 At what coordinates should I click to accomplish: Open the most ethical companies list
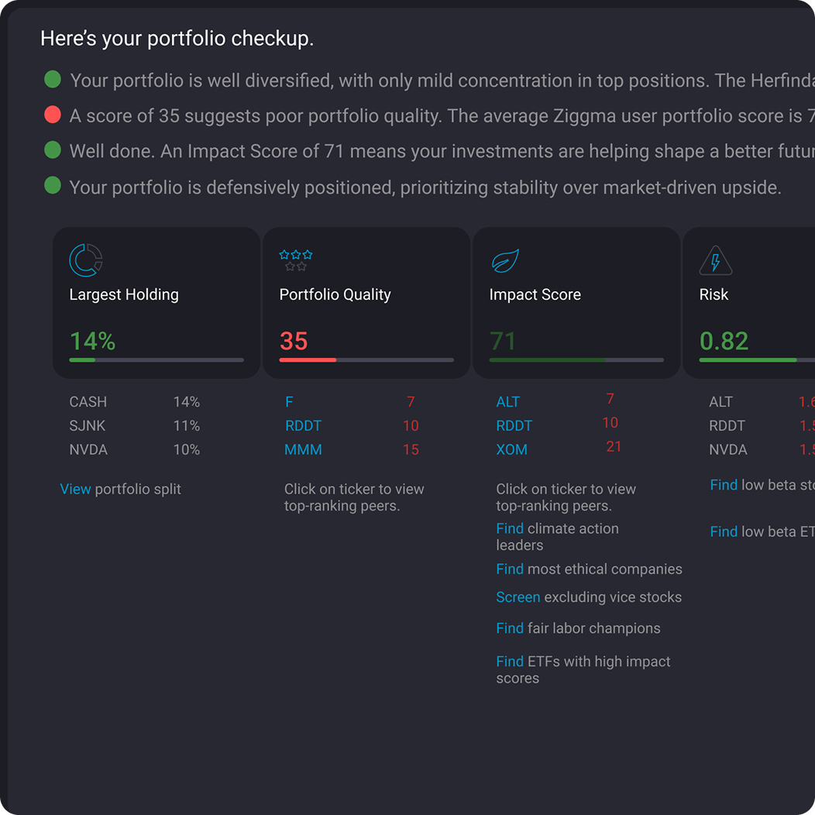[510, 569]
